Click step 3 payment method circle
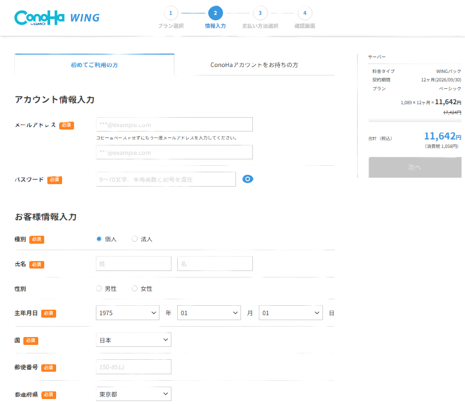 point(260,13)
